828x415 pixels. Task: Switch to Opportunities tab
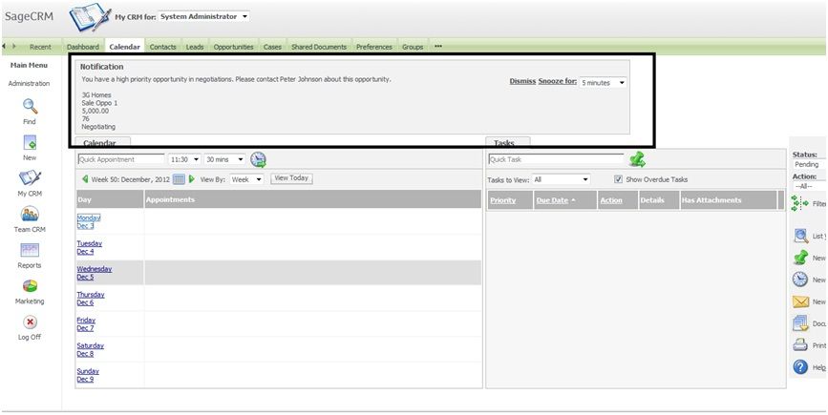tap(233, 47)
